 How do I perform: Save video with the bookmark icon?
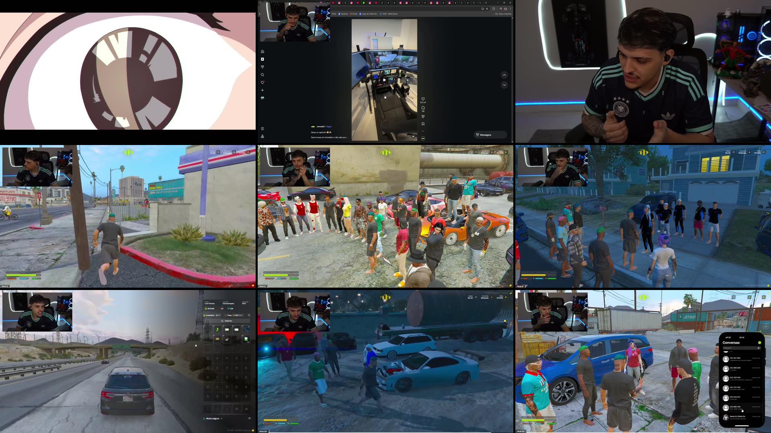coord(423,124)
